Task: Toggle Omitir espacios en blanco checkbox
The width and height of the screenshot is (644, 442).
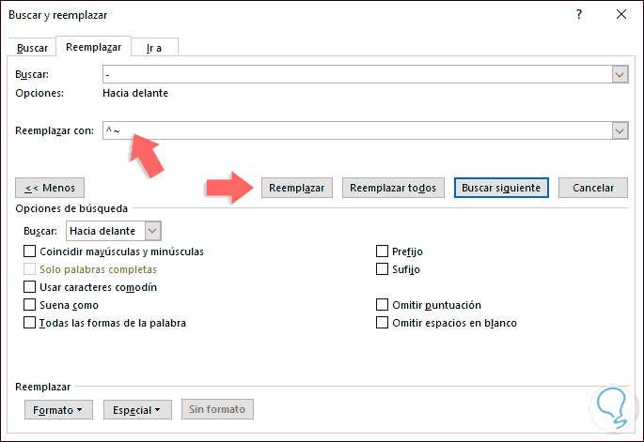Action: pyautogui.click(x=382, y=323)
